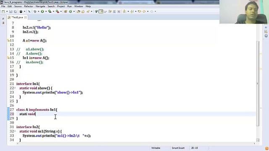Screen dimensions: 269x151
Task: Click the Save icon in toolbar
Action: pyautogui.click(x=11, y=11)
